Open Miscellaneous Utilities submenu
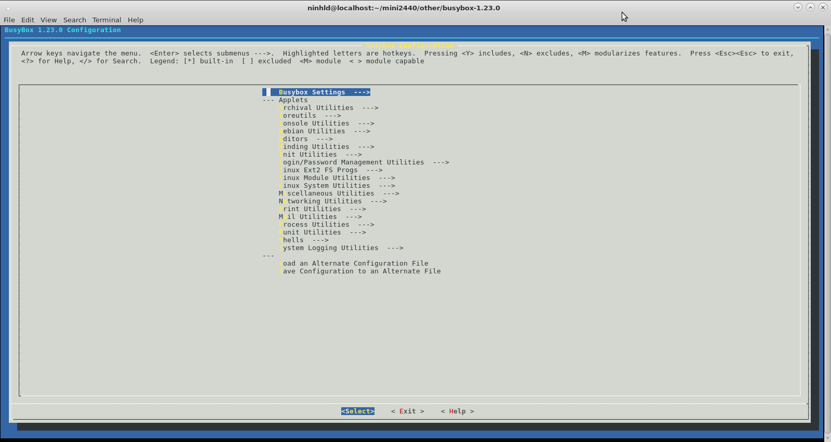This screenshot has width=831, height=442. coord(339,194)
